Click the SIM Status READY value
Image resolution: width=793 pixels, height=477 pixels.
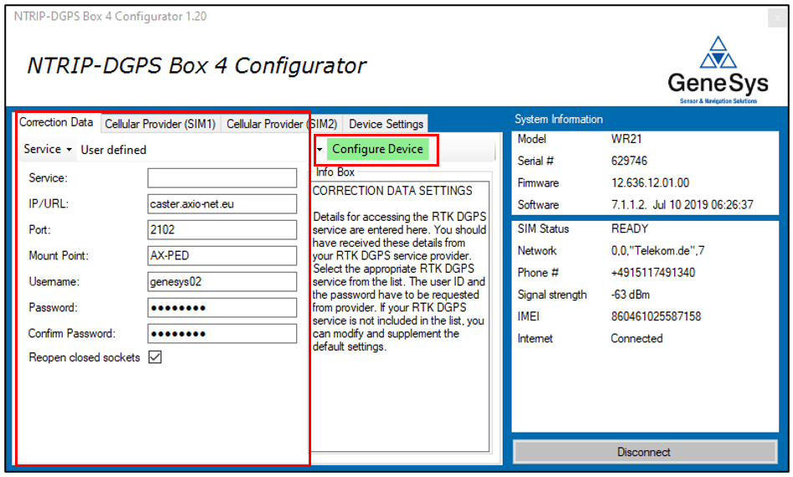(x=629, y=228)
